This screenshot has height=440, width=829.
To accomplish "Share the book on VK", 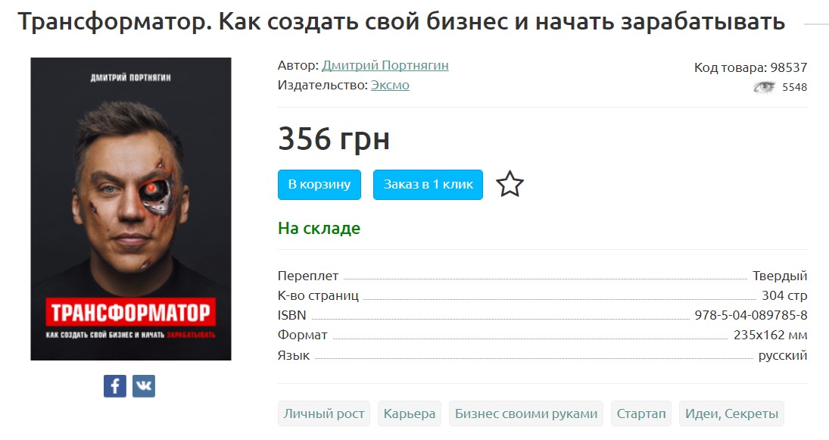I will (144, 386).
